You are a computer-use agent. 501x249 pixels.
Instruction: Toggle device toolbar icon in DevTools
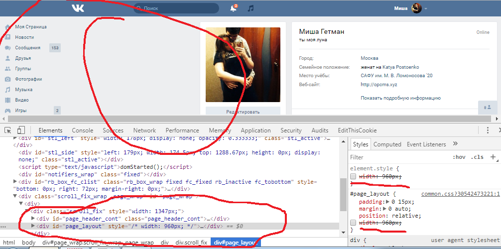click(x=21, y=130)
